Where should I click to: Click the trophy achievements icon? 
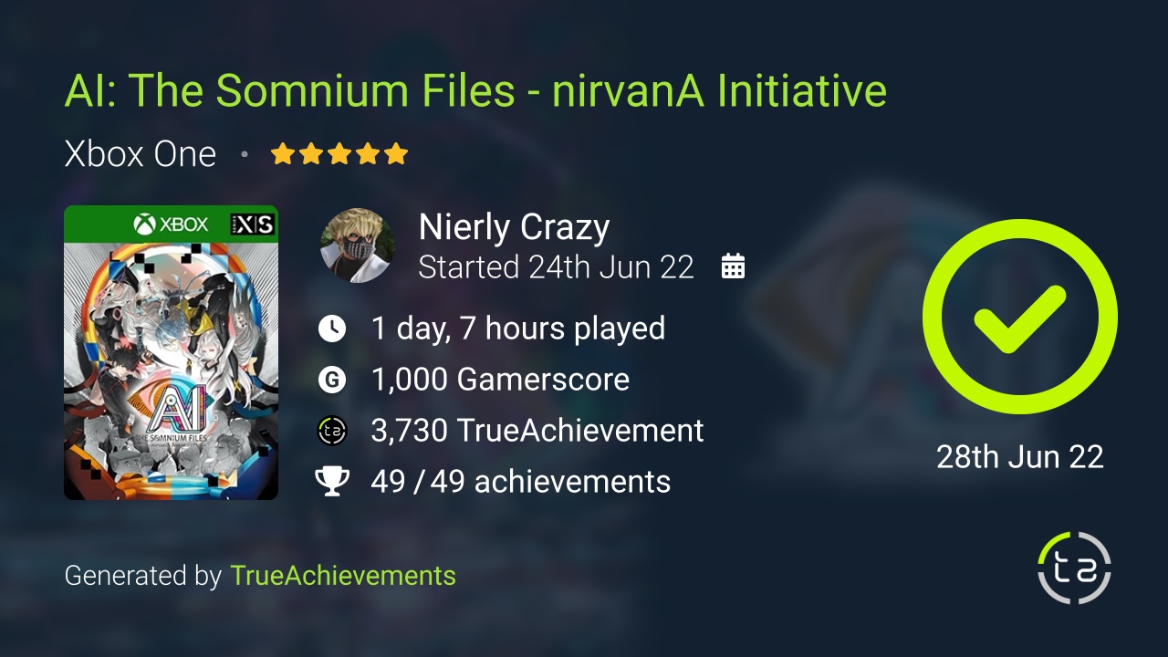pos(332,481)
